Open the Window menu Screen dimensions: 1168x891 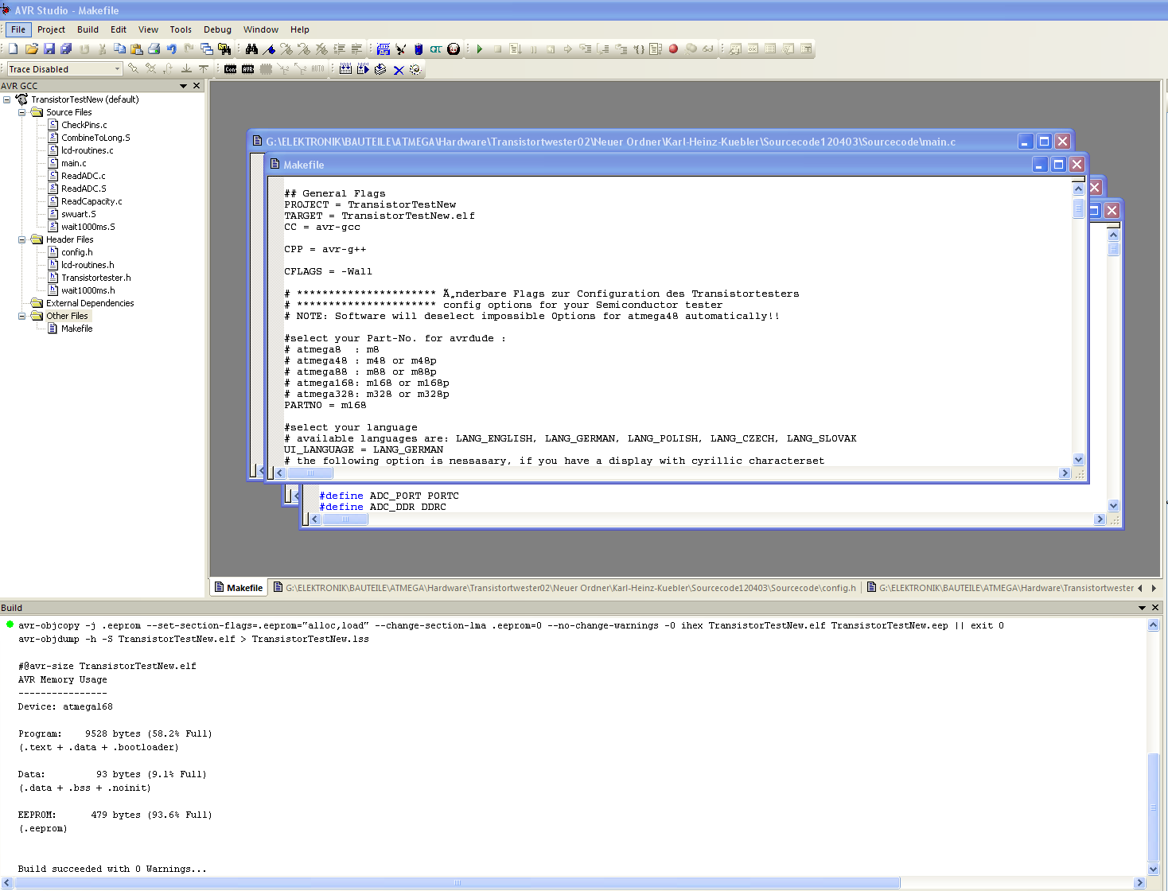pyautogui.click(x=261, y=29)
